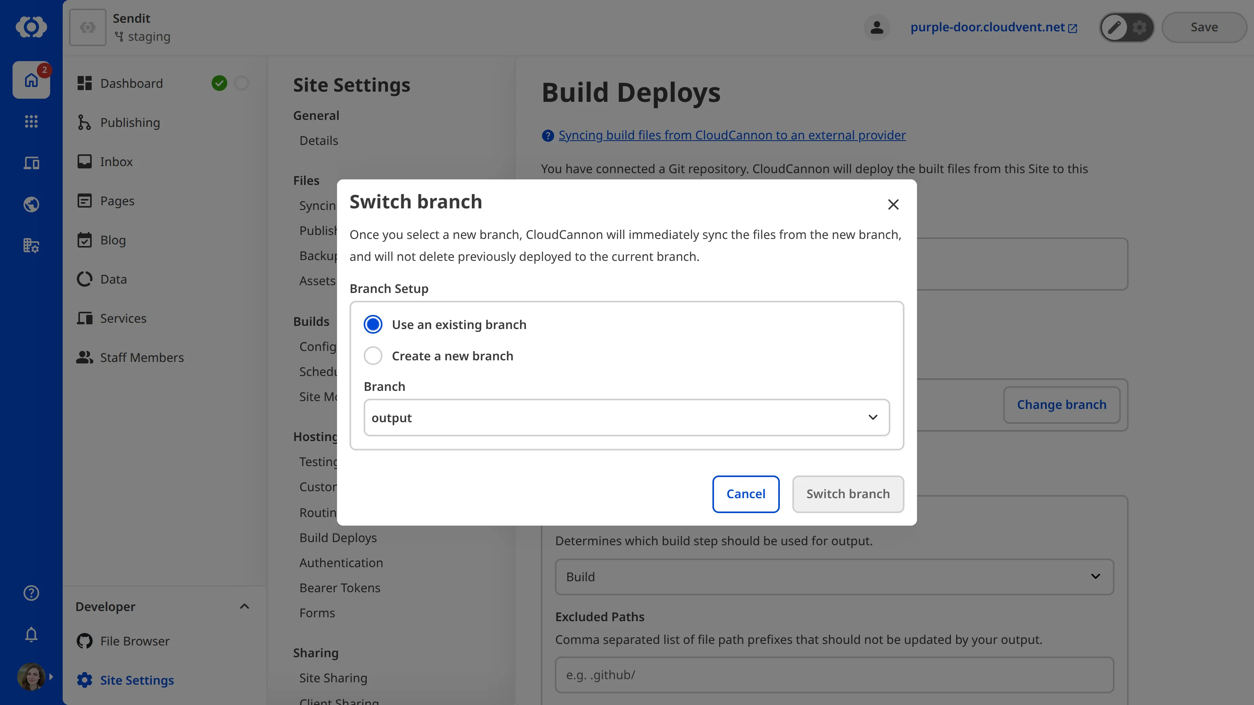Open purple-door.cloudvent.net link
Screen dimensions: 1254x705
pyautogui.click(x=993, y=27)
